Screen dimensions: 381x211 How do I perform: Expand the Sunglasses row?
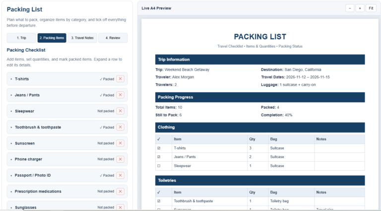point(11,208)
